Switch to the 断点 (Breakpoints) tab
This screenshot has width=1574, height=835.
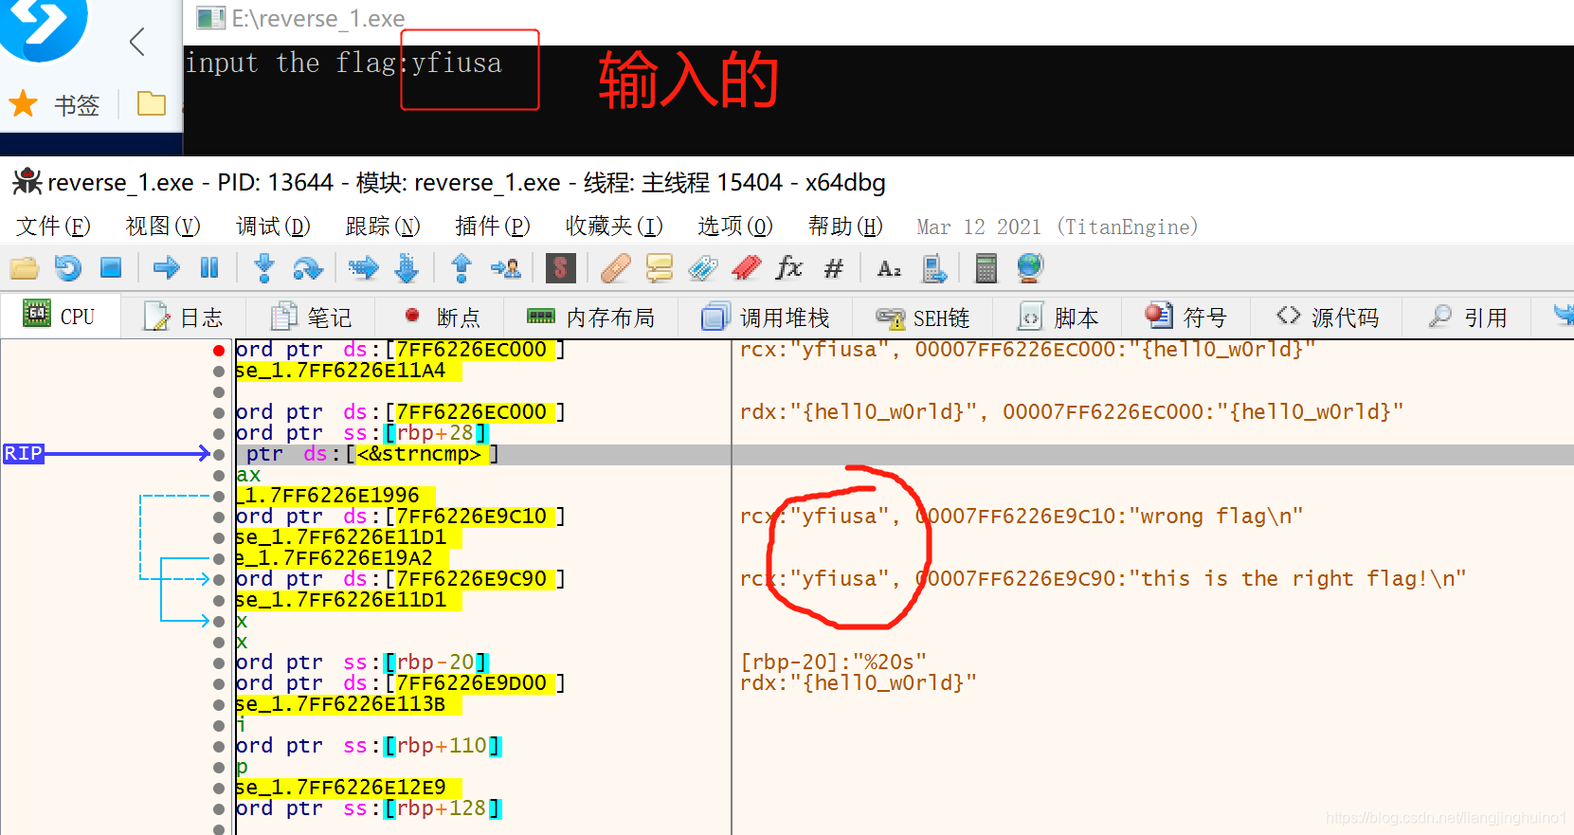pyautogui.click(x=441, y=318)
